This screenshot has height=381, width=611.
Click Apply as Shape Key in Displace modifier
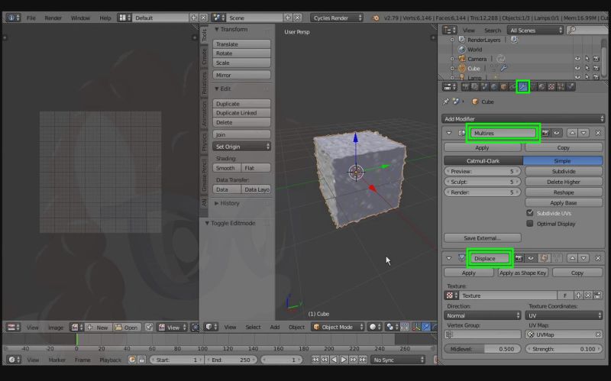tap(523, 273)
